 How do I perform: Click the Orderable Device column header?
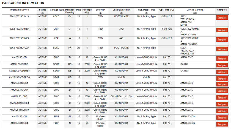point(19,10)
